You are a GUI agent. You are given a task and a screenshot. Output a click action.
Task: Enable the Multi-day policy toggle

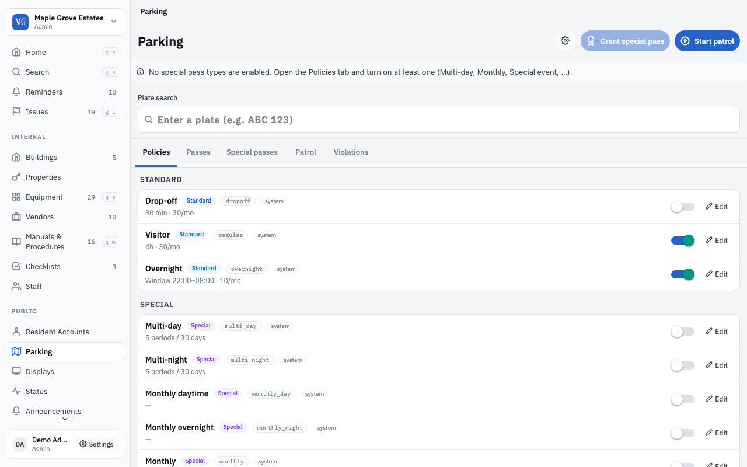click(x=683, y=332)
